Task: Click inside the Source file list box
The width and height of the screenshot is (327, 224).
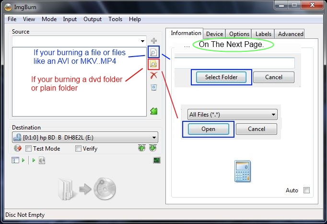Action: (79, 82)
